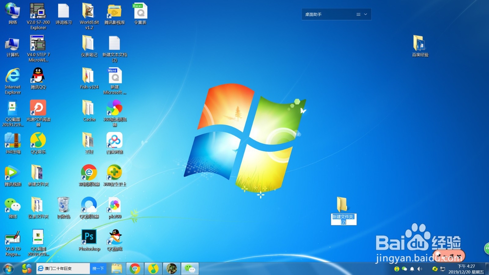The width and height of the screenshot is (489, 275).
Task: Open the 网络 network desktop icon
Action: coord(13,13)
